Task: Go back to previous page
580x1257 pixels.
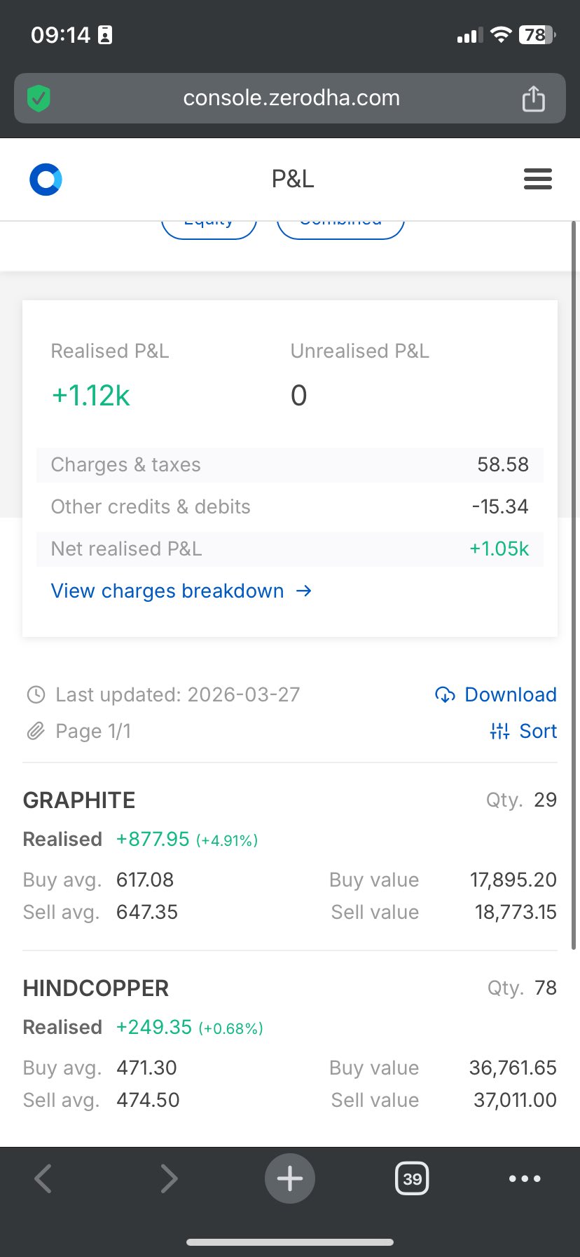Action: [x=43, y=1178]
